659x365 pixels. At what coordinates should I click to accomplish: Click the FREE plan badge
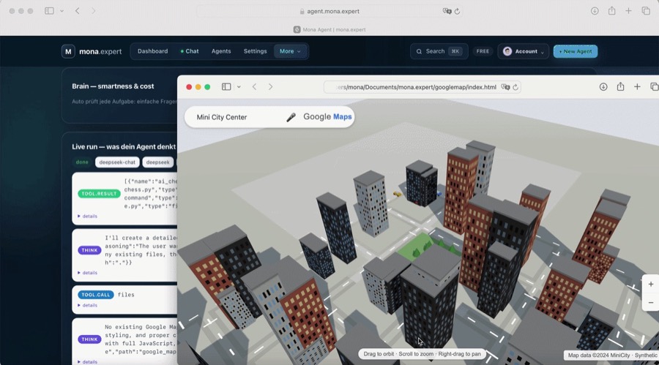pos(483,51)
